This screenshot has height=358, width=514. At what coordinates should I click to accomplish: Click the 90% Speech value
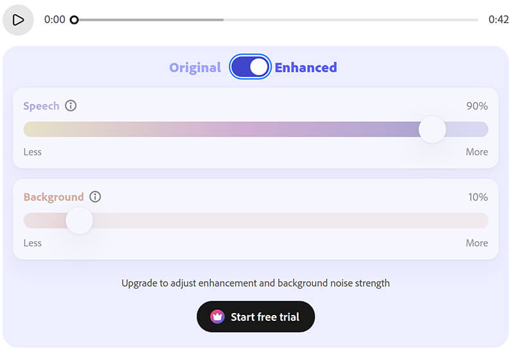click(477, 106)
